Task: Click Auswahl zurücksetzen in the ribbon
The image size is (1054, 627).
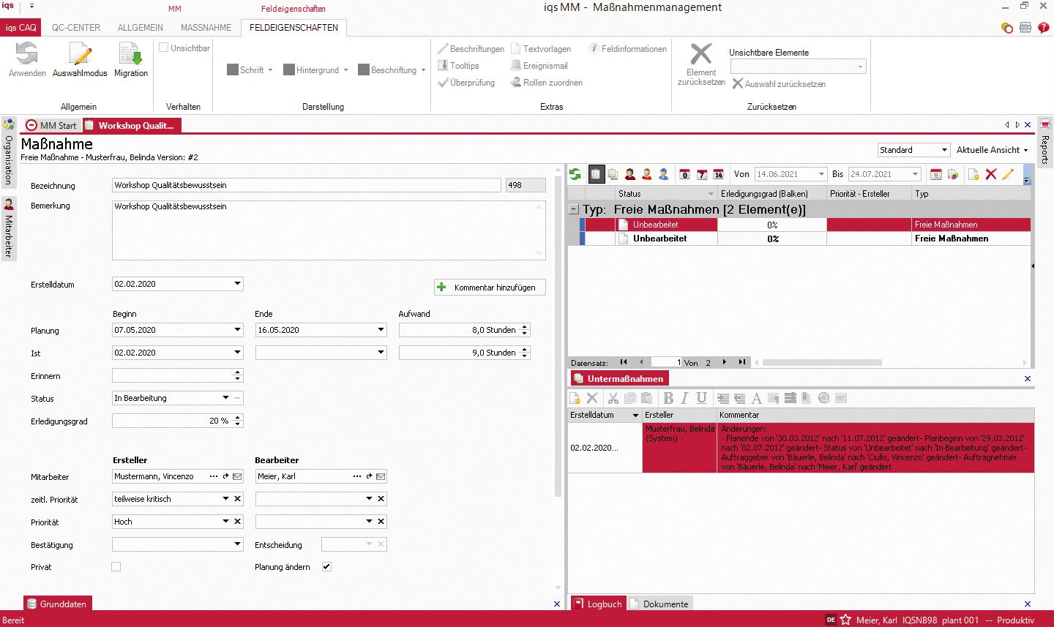Action: click(779, 84)
